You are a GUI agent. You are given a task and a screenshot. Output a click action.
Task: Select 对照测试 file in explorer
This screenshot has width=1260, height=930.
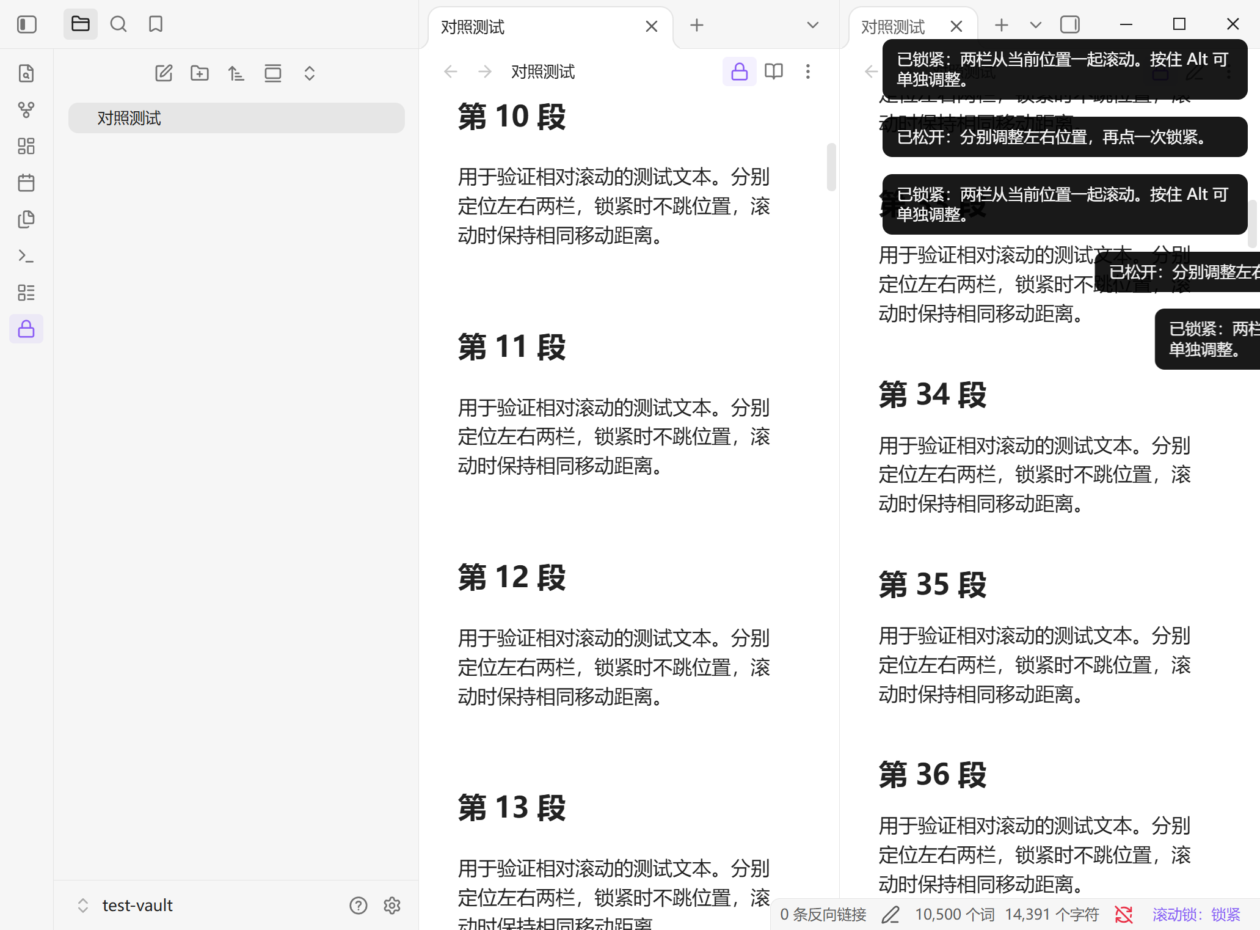click(x=236, y=118)
